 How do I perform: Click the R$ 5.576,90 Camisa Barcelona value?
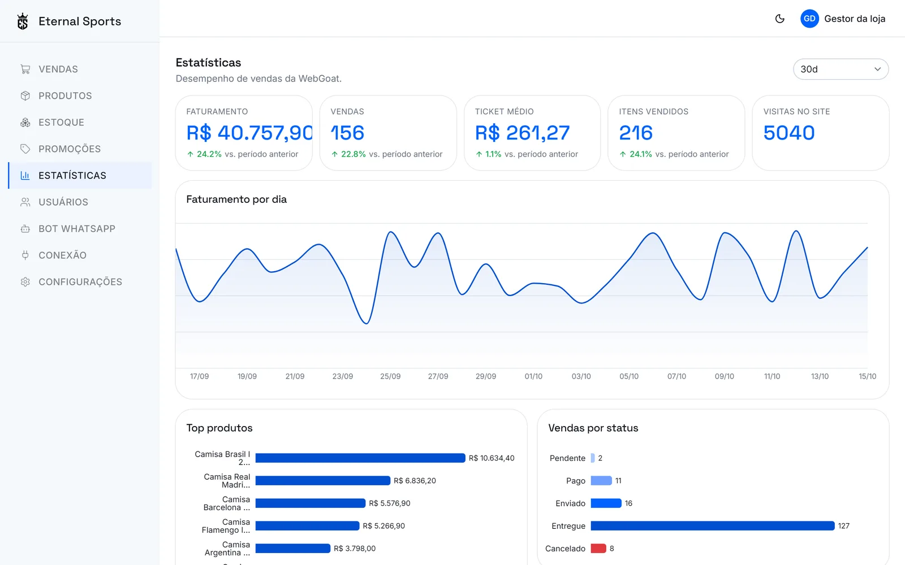click(x=390, y=503)
